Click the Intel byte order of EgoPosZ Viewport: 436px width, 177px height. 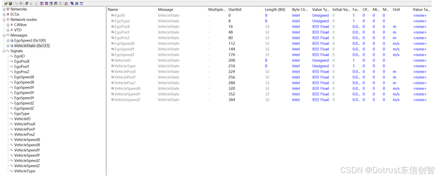click(296, 38)
